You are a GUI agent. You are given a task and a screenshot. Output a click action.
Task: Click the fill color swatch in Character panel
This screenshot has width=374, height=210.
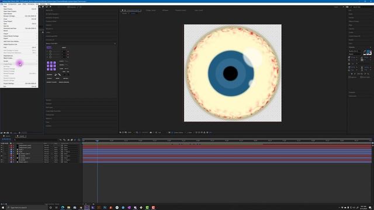[368, 52]
